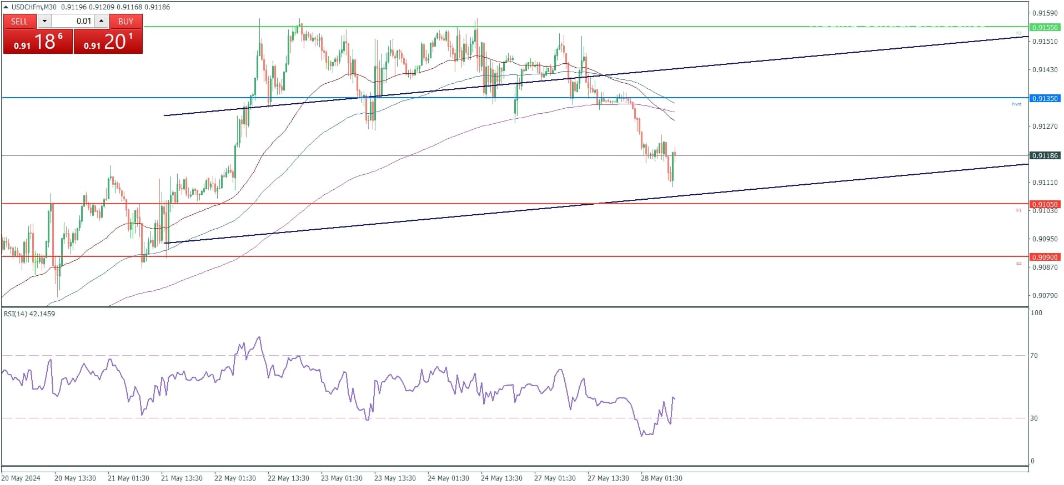This screenshot has width=1064, height=485.
Task: Click the RSI 70 level axis label
Action: coord(1034,356)
